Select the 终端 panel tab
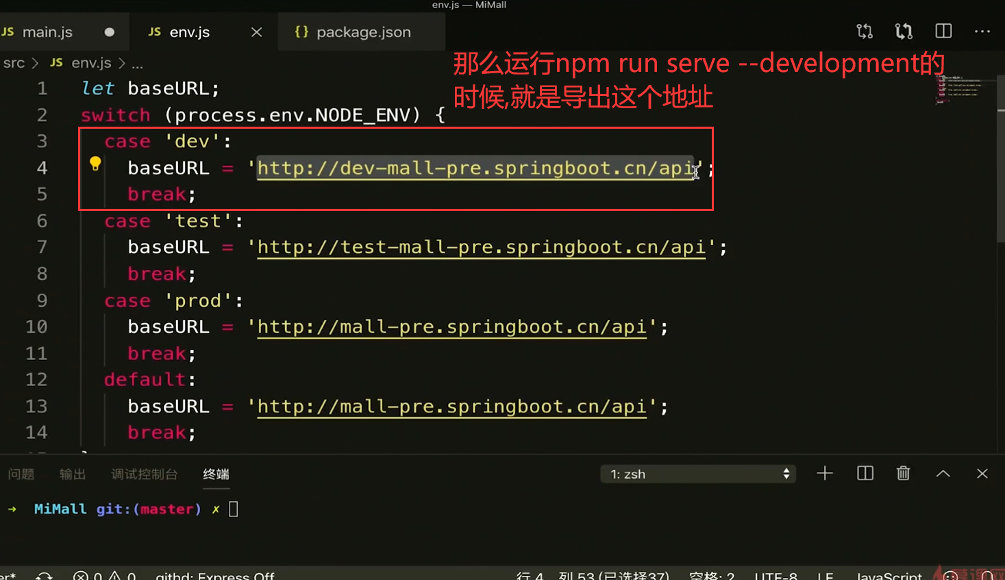Viewport: 1005px width, 580px height. (216, 474)
